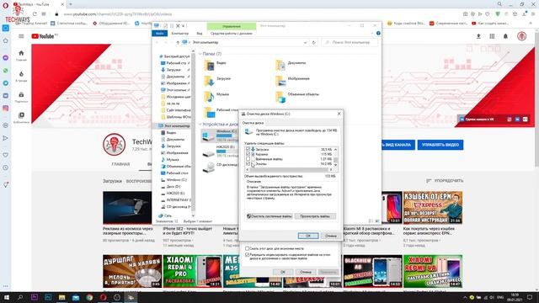Select Сеть in the navigation tree
The width and height of the screenshot is (539, 303).
coord(165,215)
